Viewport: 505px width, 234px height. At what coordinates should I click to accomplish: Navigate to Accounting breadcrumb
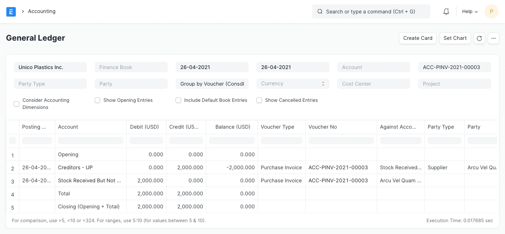[41, 11]
